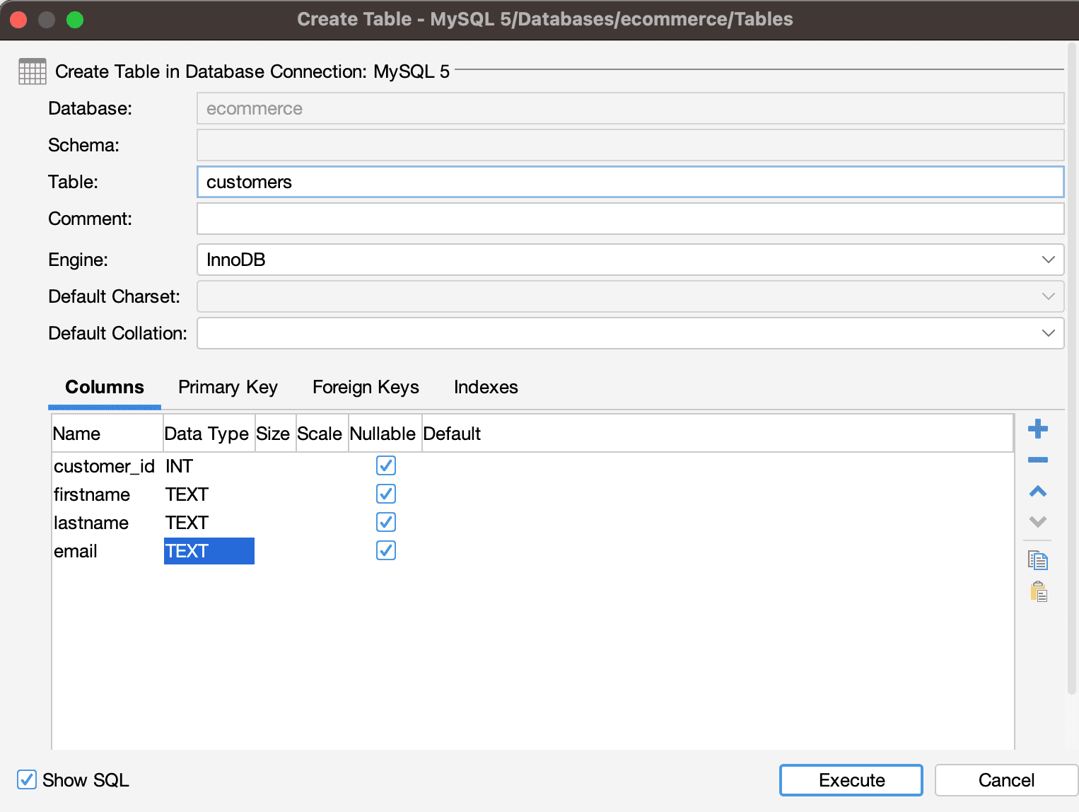Select the Indexes tab
This screenshot has width=1079, height=812.
[x=486, y=387]
